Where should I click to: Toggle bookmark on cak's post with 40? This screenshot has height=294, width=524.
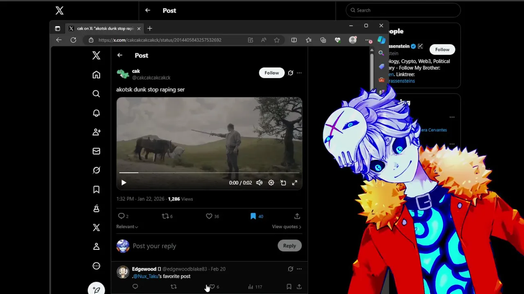tap(253, 216)
